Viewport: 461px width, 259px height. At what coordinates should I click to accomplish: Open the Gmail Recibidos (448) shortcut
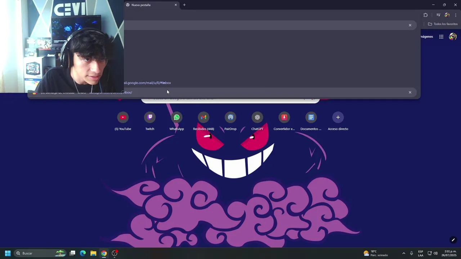203,121
